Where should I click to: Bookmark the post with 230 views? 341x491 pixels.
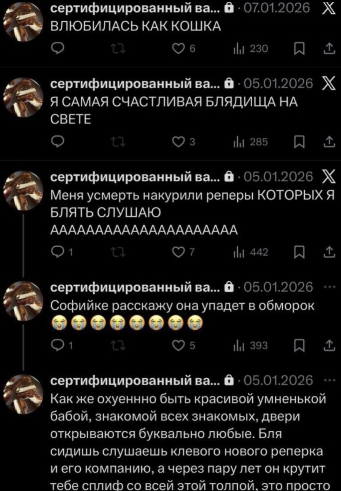(299, 49)
